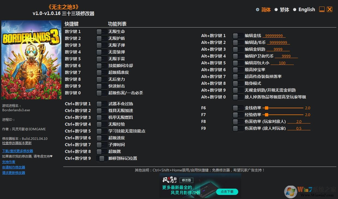Toggle 超级跳 (super jump) cheat

point(101,151)
